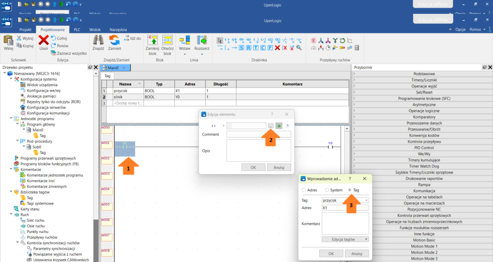Select the Tag radio button
Screen dimensions: 493x262
(350, 190)
